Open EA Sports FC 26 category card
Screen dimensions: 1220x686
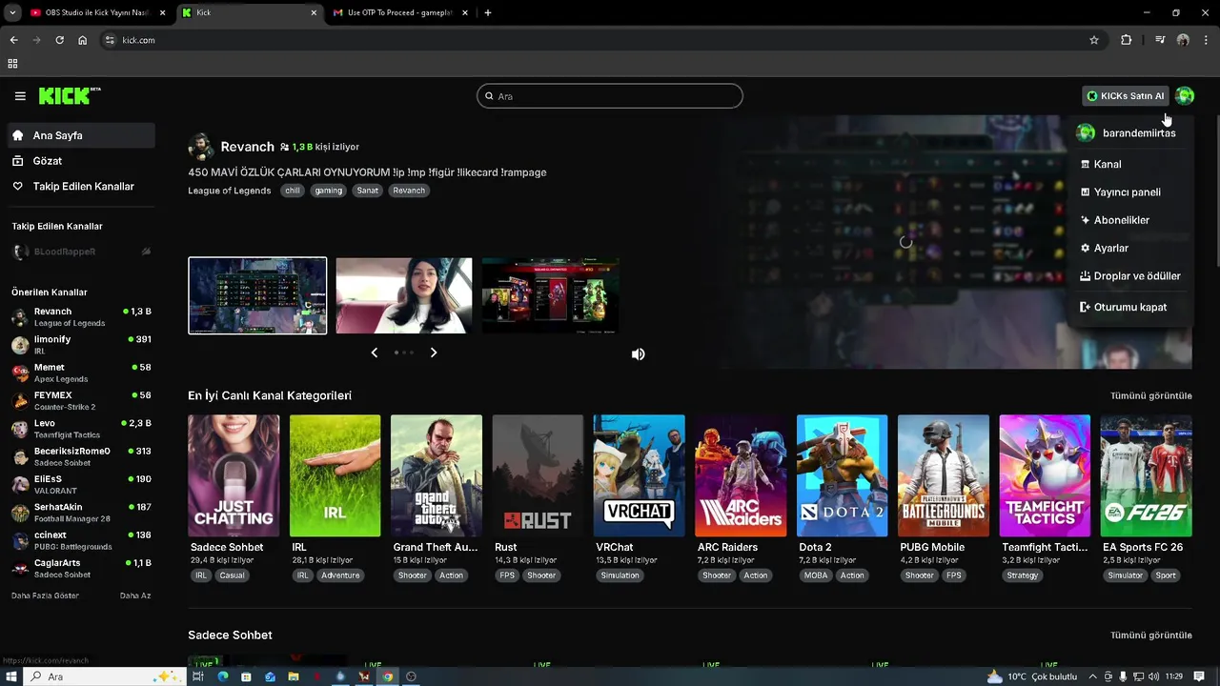click(x=1146, y=475)
